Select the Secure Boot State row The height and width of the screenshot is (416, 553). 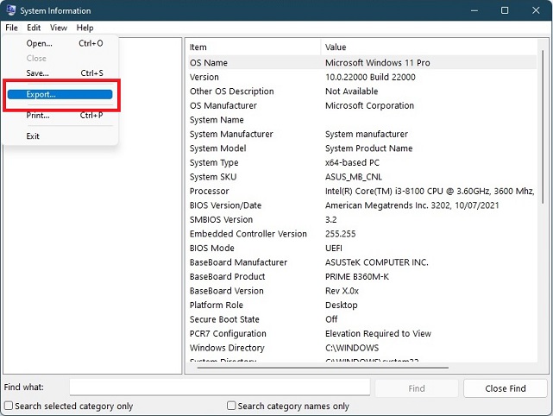pos(362,319)
